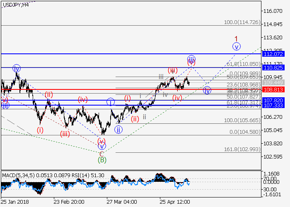The image size is (290, 207).
Task: Click the red C wave label above (B)
Action: [x=102, y=153]
